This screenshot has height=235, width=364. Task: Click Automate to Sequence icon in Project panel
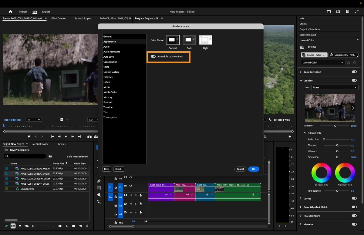[60, 226]
